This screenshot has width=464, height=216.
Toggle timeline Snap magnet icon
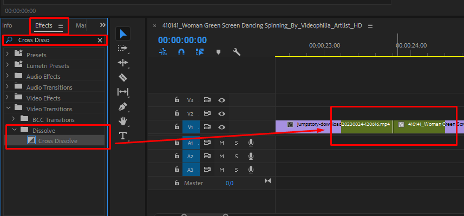coord(181,52)
